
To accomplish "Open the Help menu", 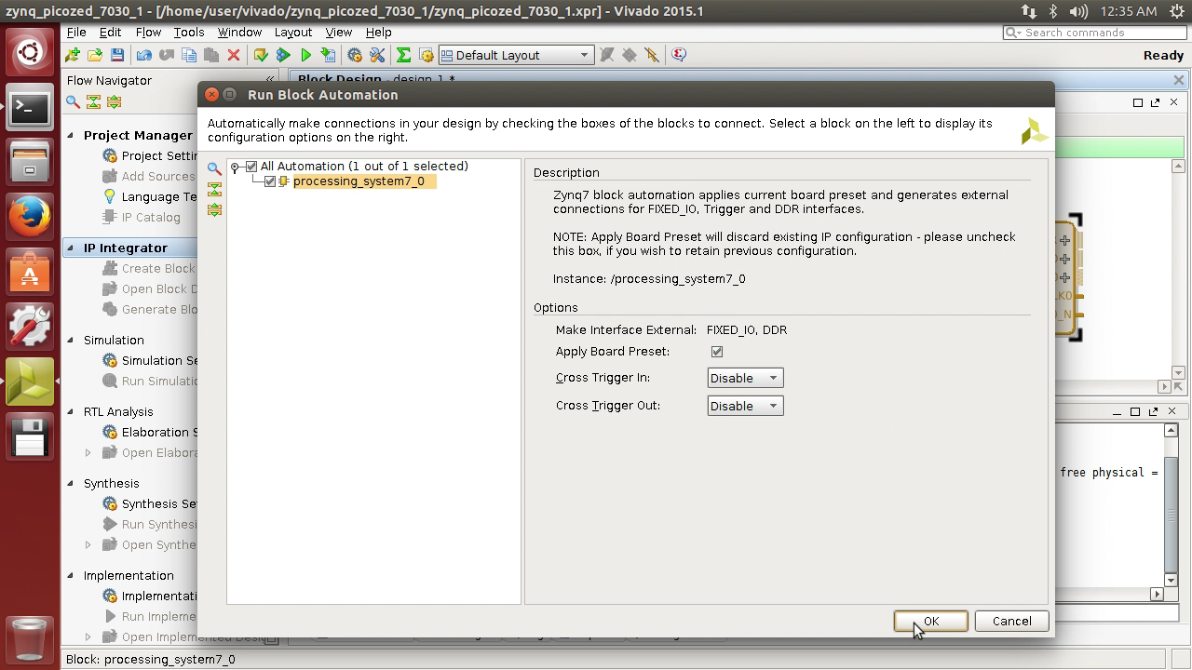I will (378, 32).
